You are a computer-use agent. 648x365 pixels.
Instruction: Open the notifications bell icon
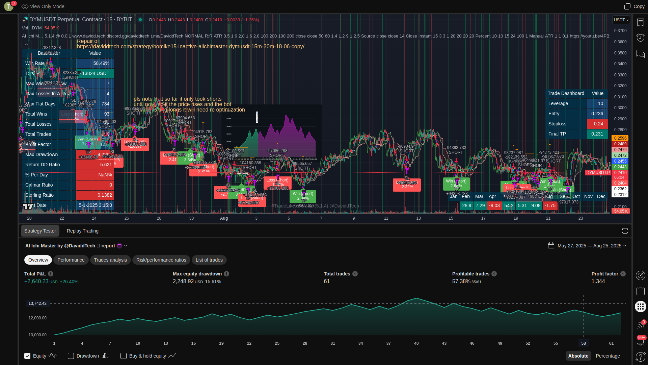click(x=640, y=341)
